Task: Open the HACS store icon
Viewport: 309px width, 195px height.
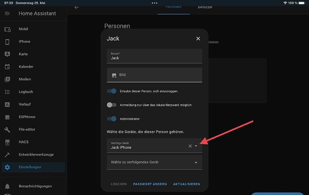Action: (x=7, y=142)
